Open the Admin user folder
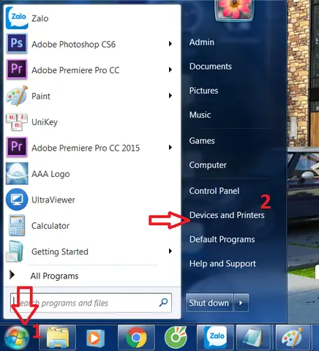 pyautogui.click(x=202, y=42)
